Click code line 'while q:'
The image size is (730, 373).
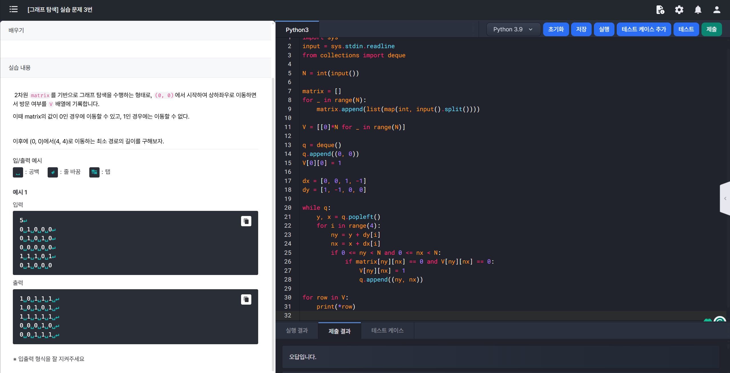(316, 208)
